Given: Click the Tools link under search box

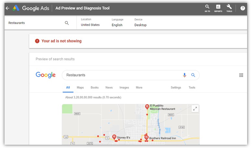Looking at the screenshot, I should pos(192,87).
